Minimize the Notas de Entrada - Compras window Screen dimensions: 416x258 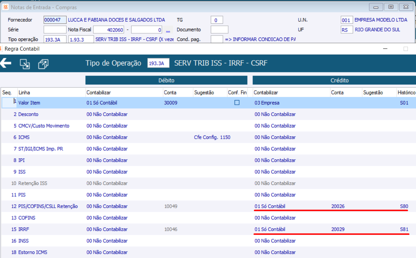click(376, 7)
